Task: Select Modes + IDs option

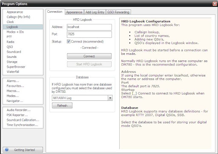Action: point(15,32)
